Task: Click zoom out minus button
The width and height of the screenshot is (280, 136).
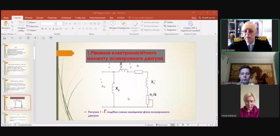Action: [192, 125]
